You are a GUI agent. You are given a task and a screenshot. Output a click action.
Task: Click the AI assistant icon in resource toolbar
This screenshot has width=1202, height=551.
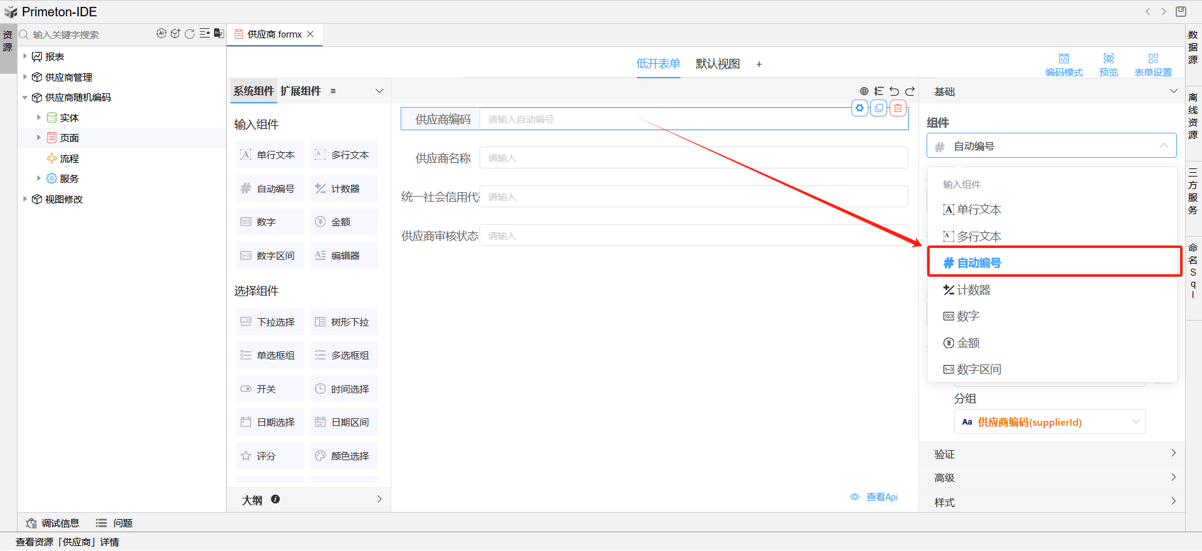point(161,34)
